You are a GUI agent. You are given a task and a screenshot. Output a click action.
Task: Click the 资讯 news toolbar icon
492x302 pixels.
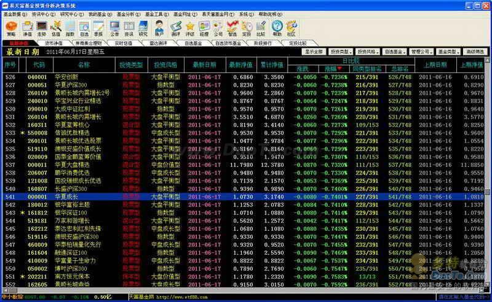129,28
